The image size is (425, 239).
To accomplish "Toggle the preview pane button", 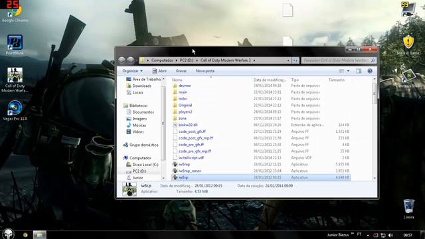I will tap(359, 71).
